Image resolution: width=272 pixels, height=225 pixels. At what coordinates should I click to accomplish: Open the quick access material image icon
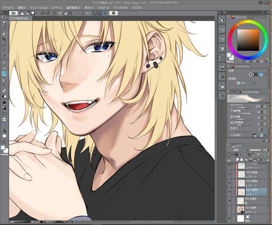[x=222, y=67]
